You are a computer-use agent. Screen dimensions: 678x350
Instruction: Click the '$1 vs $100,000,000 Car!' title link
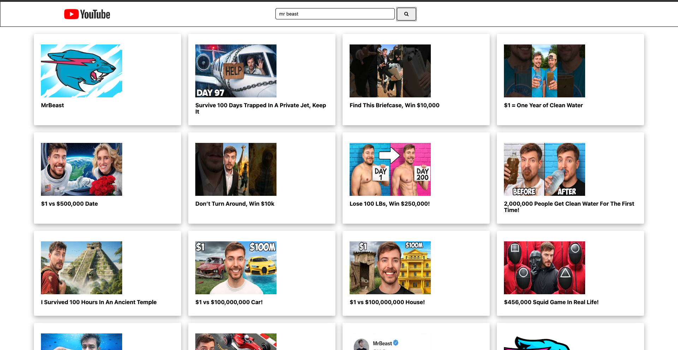point(229,302)
